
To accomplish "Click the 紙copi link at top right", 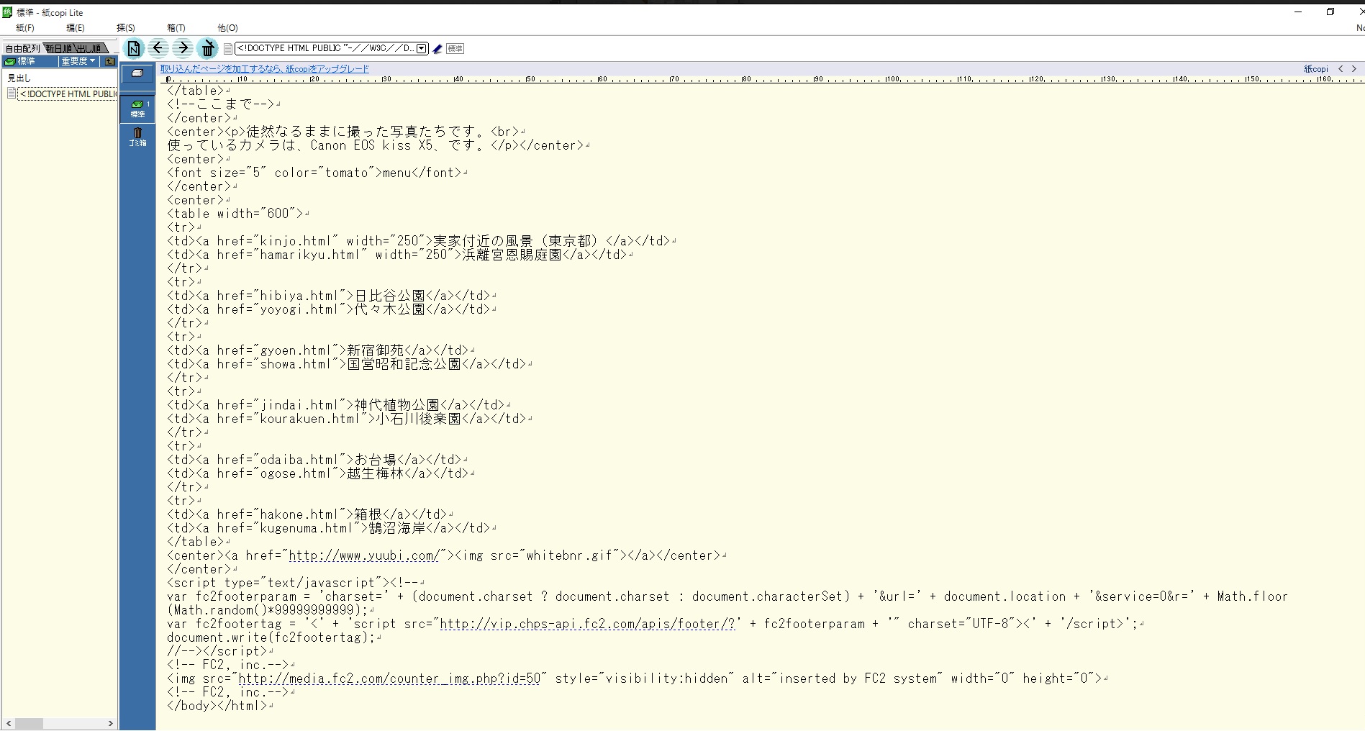I will 1316,69.
